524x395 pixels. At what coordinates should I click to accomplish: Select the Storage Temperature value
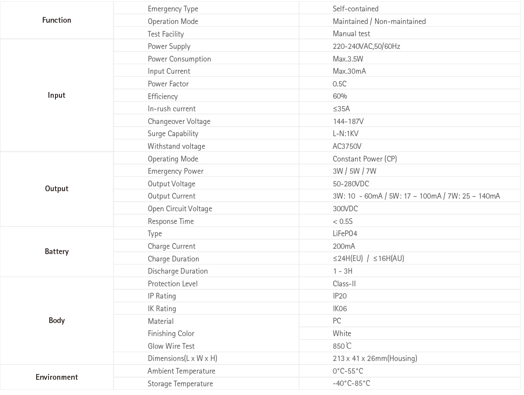(x=351, y=384)
